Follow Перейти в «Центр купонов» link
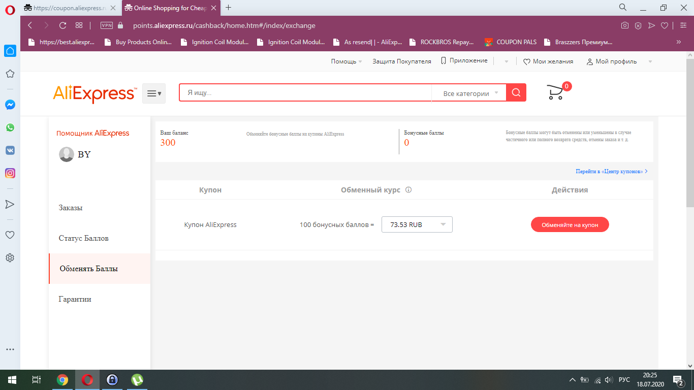 [x=612, y=172]
